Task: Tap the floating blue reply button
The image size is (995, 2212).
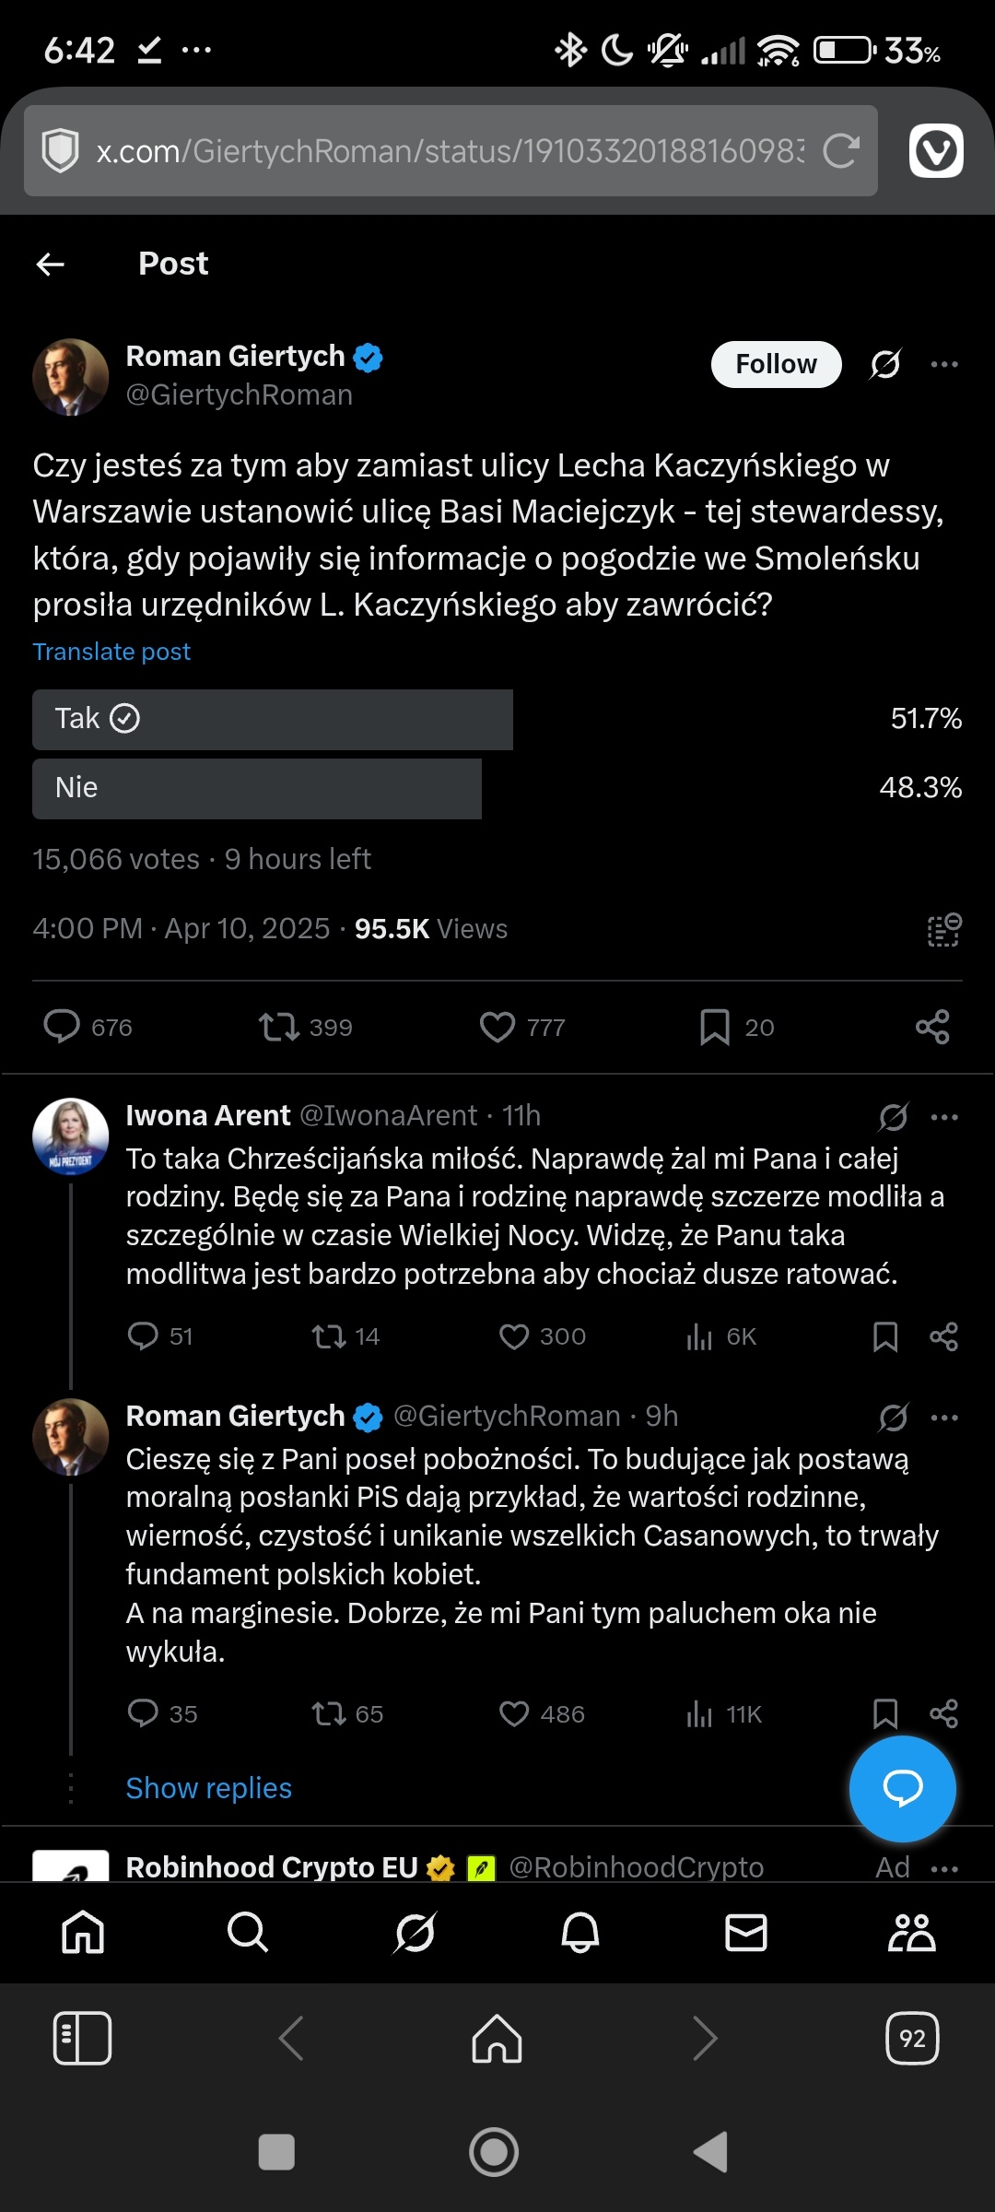Action: (902, 1788)
